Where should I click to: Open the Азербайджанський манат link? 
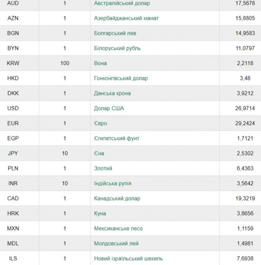pos(126,18)
